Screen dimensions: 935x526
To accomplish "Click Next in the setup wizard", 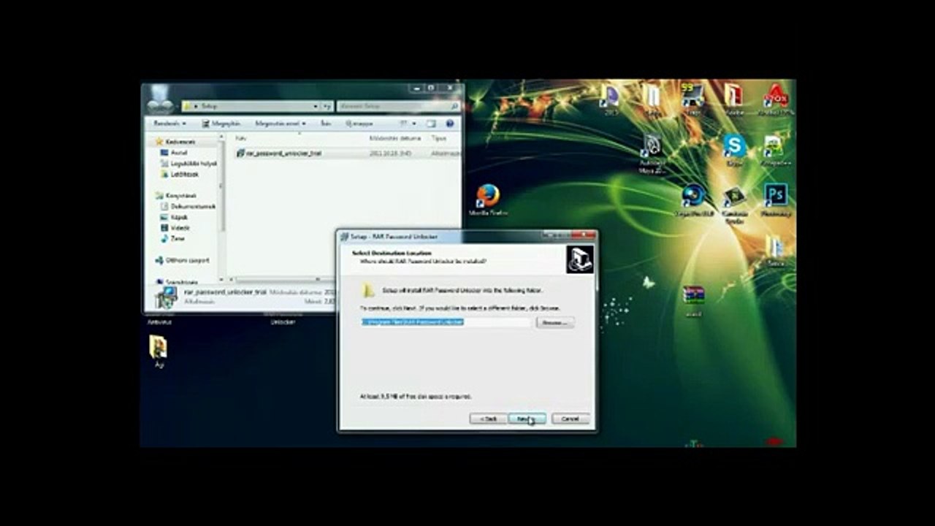I will [527, 419].
